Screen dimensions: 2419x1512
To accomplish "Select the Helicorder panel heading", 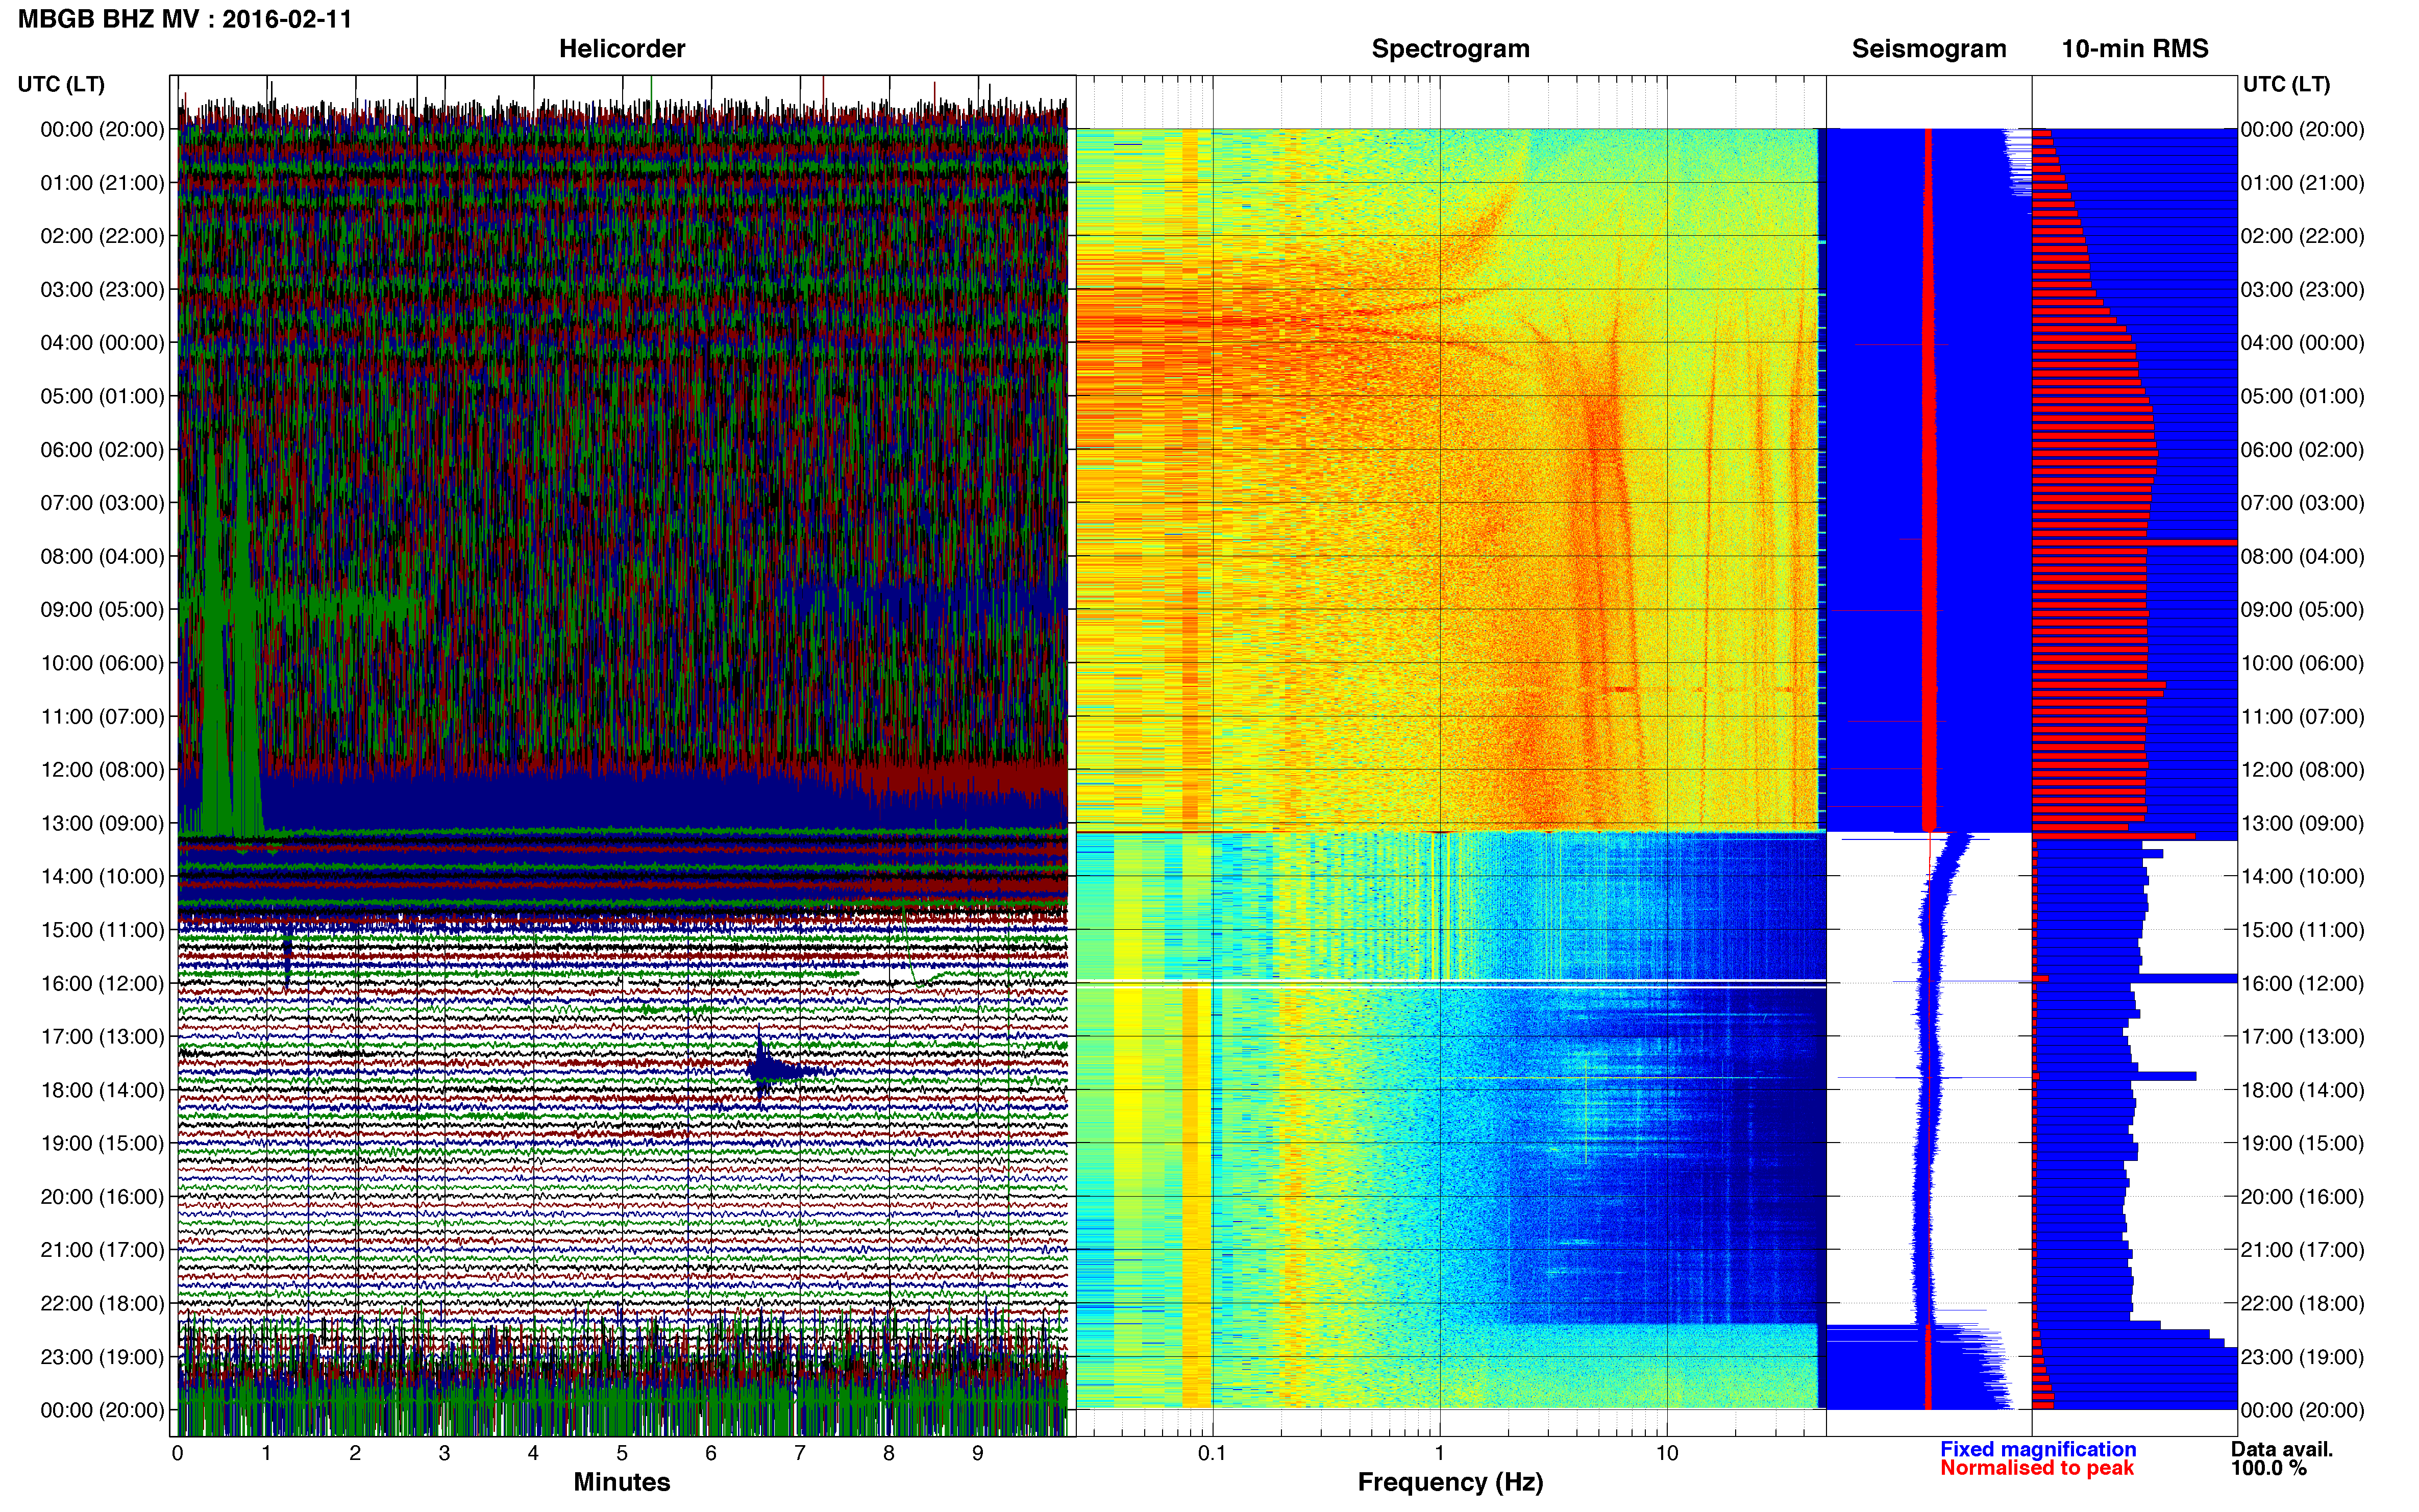I will click(x=622, y=49).
